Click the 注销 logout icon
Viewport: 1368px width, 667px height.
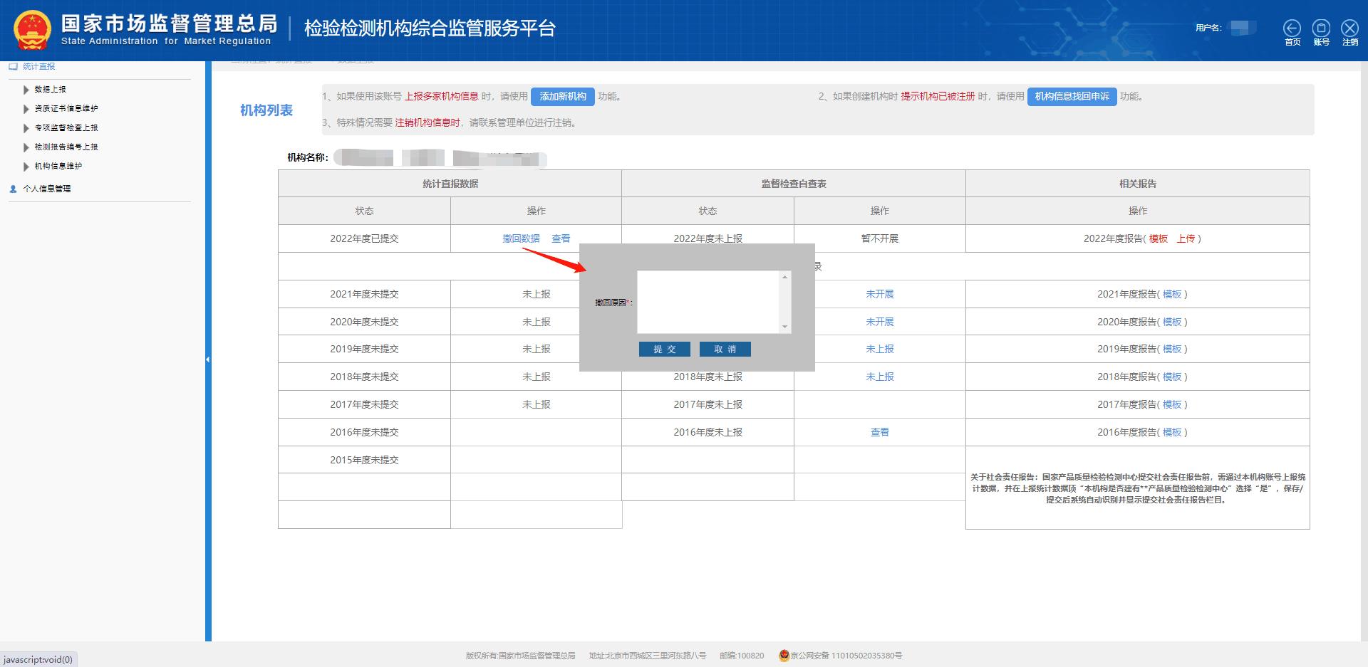pyautogui.click(x=1349, y=28)
